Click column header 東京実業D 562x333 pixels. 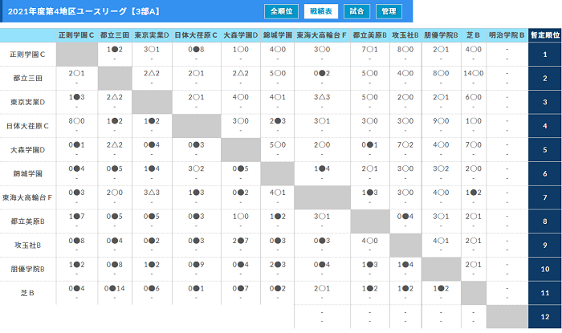152,35
